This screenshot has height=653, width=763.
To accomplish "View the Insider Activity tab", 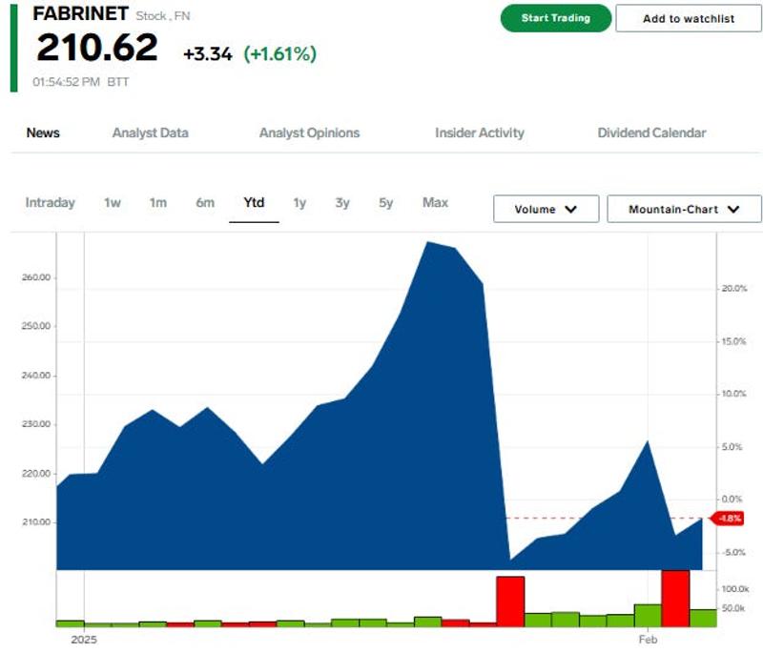I will point(480,133).
